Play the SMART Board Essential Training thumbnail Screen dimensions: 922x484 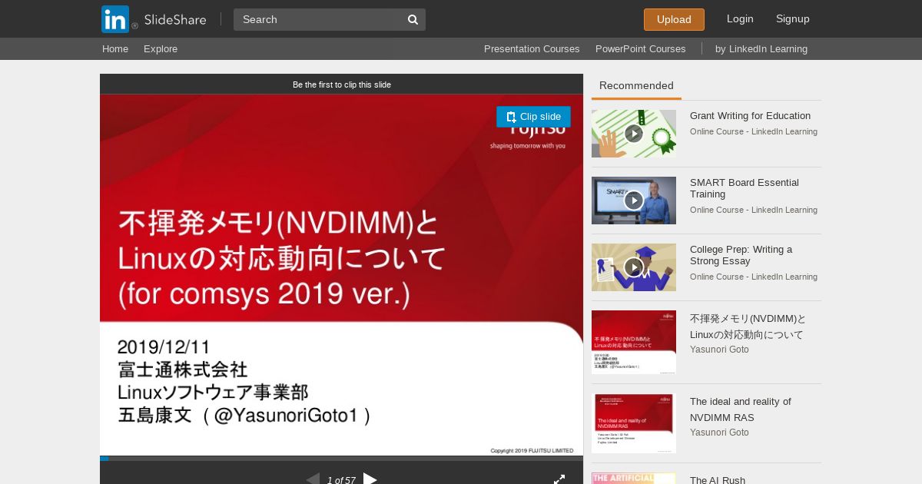(x=634, y=201)
